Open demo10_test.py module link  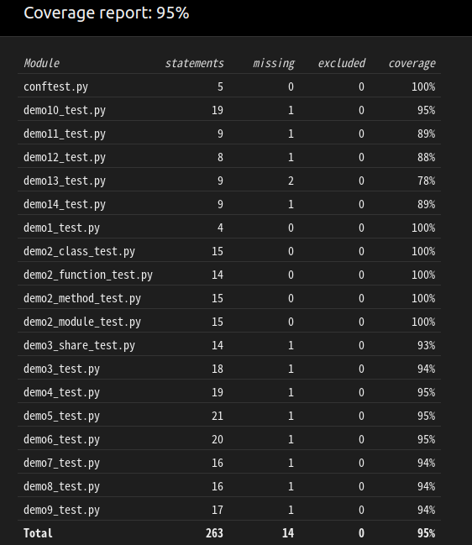(x=65, y=111)
